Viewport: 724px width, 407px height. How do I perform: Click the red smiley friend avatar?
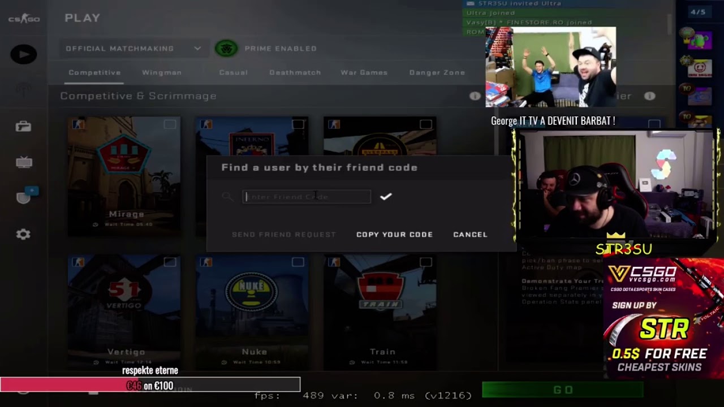click(x=699, y=68)
